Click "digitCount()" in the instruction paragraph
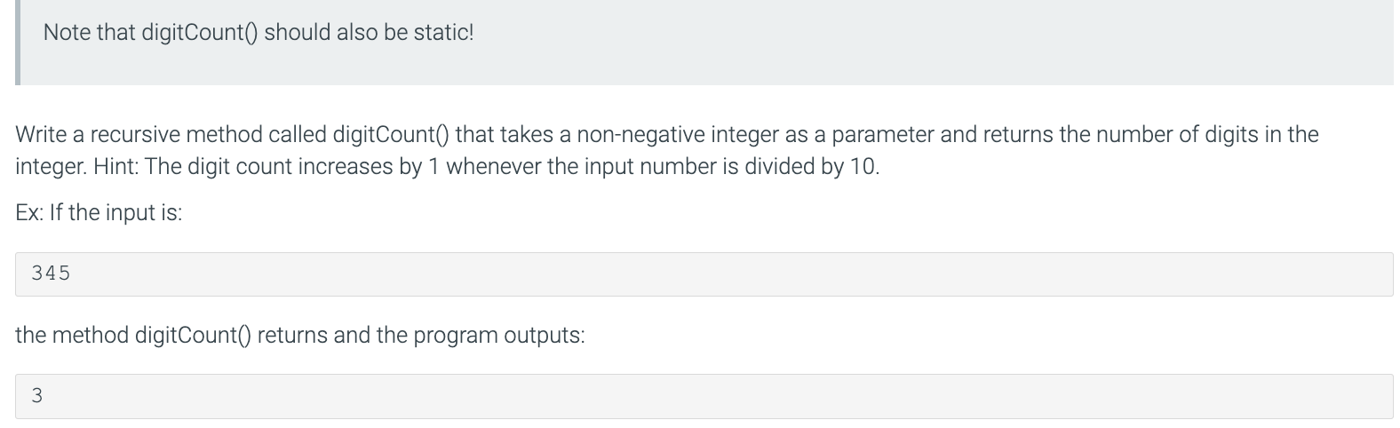This screenshot has width=1400, height=428. 391,135
